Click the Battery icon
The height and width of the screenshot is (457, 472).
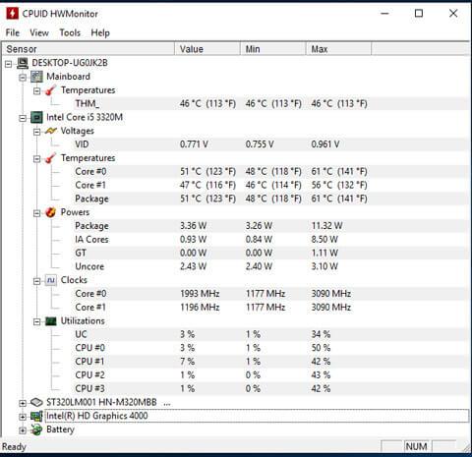pyautogui.click(x=36, y=429)
